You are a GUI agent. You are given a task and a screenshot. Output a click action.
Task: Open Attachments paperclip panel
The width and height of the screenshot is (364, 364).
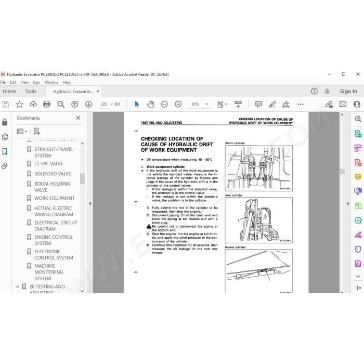click(x=5, y=166)
